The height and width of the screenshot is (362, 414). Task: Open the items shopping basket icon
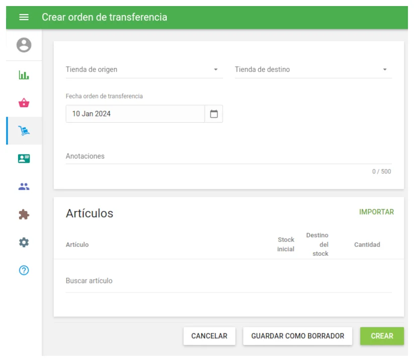click(x=24, y=103)
